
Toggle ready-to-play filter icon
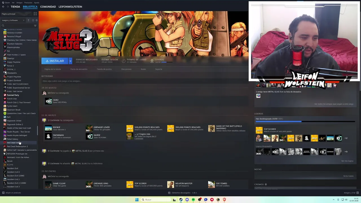(x=37, y=20)
